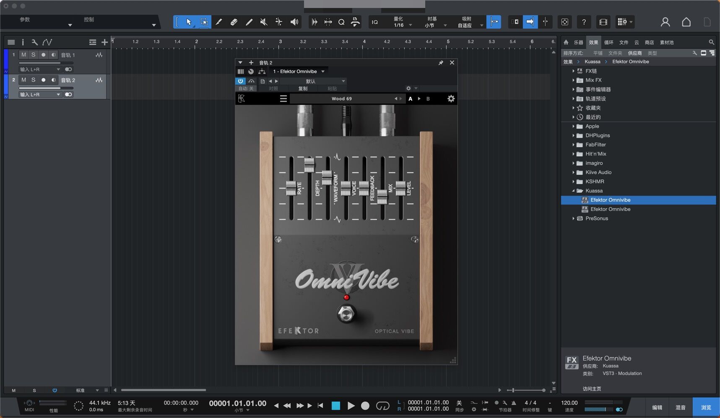The width and height of the screenshot is (720, 418).
Task: Click the Kuassa logo in plugin header
Action: (x=242, y=99)
